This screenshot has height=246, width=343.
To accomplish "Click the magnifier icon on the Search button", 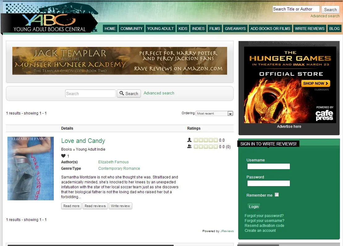I will pyautogui.click(x=122, y=93).
